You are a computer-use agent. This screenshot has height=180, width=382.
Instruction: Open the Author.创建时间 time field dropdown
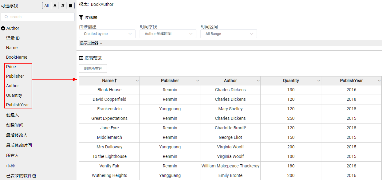click(168, 34)
